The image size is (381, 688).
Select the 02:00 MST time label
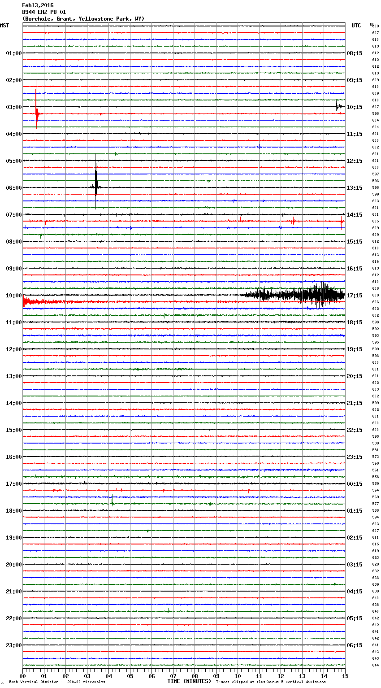coord(13,80)
